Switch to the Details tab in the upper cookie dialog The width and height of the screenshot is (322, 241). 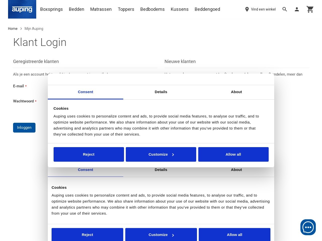pyautogui.click(x=161, y=92)
